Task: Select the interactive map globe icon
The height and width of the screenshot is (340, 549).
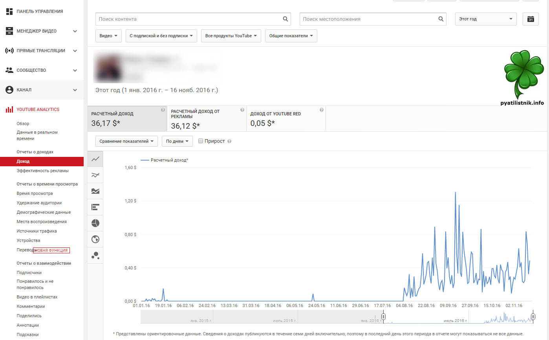Action: [x=95, y=239]
